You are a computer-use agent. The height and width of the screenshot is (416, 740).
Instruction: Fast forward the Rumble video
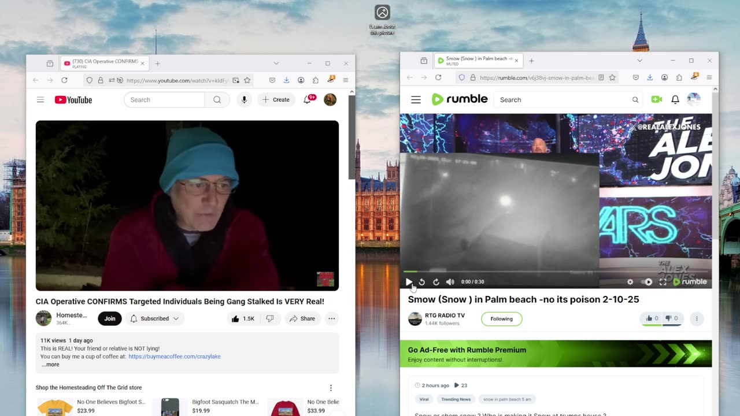point(436,282)
